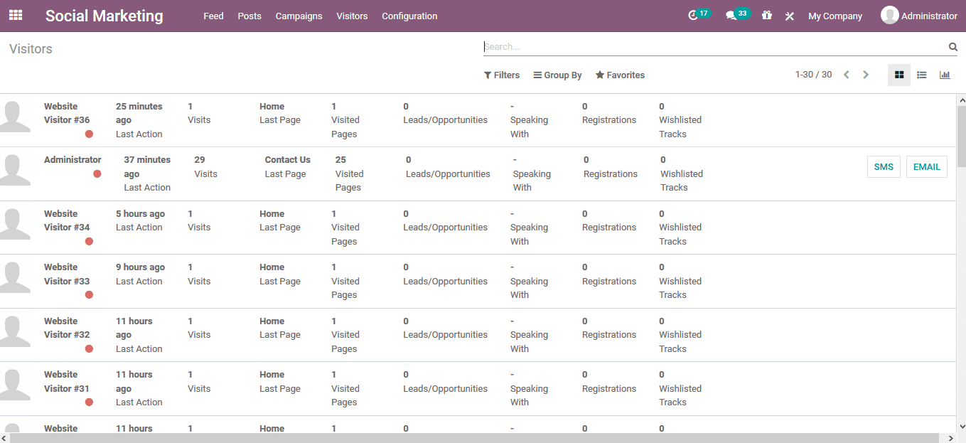This screenshot has width=966, height=443.
Task: Open Website Visitor #34 name
Action: [67, 220]
